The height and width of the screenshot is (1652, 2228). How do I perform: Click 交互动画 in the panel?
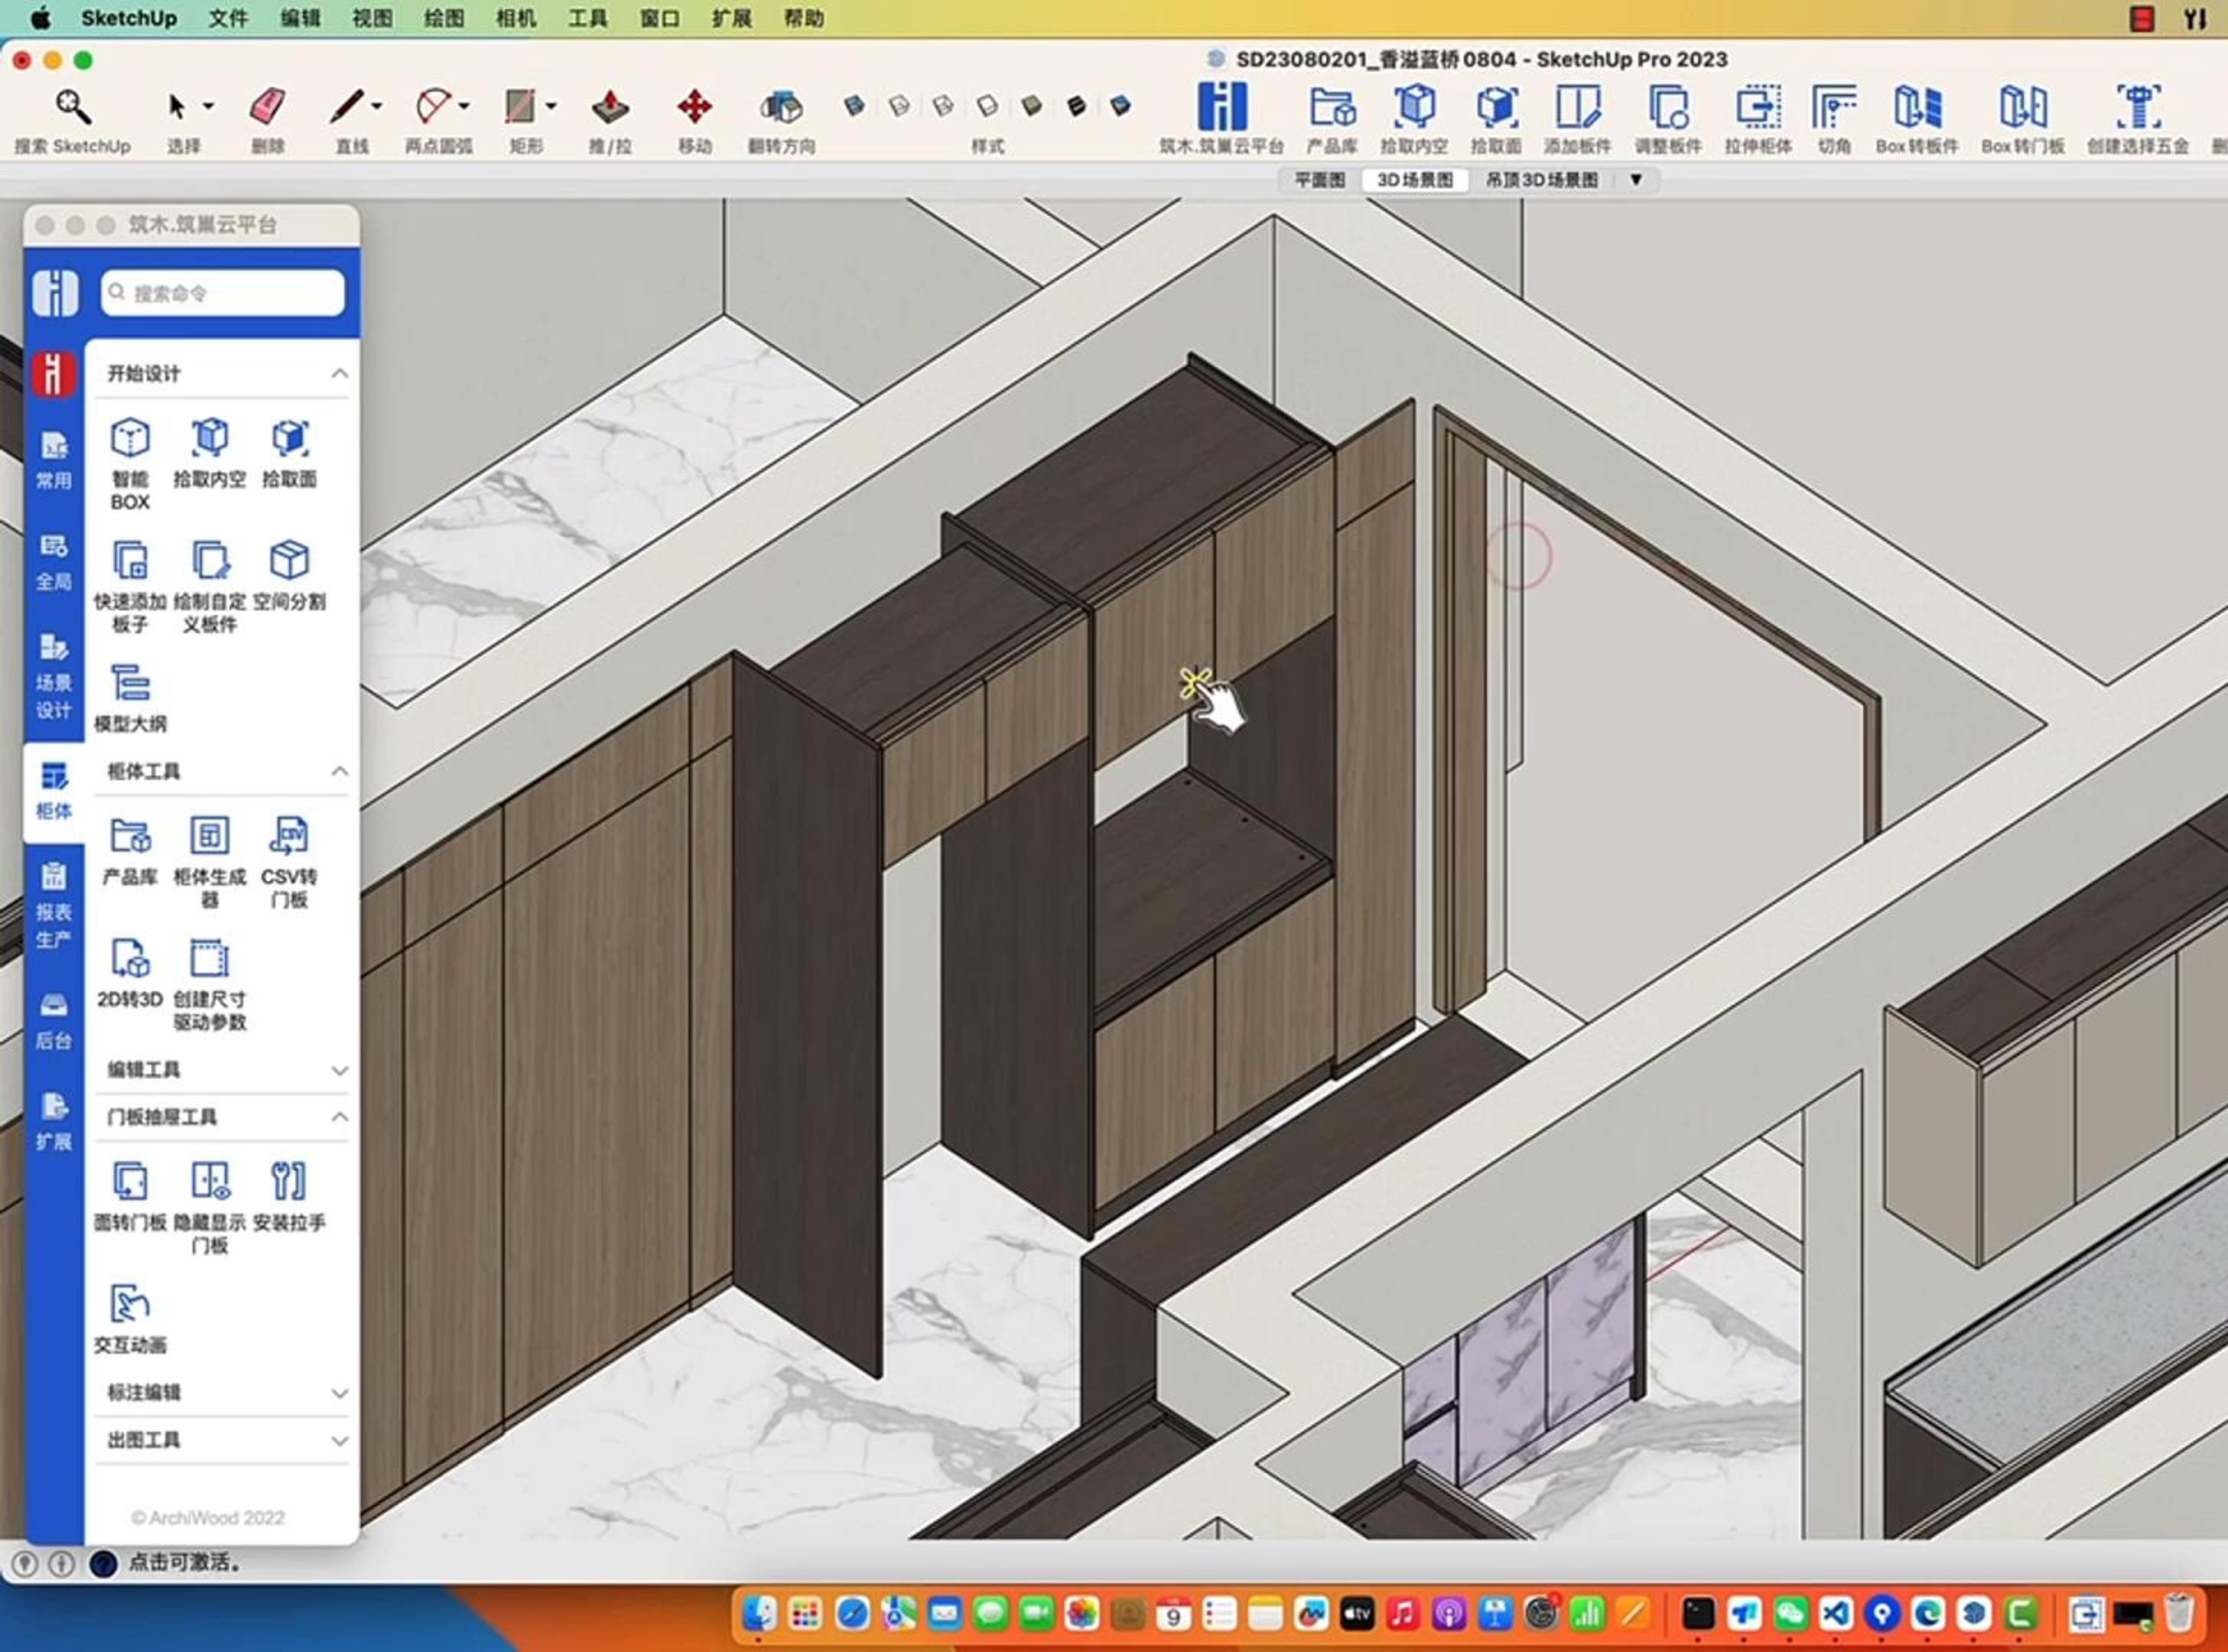click(x=130, y=1319)
